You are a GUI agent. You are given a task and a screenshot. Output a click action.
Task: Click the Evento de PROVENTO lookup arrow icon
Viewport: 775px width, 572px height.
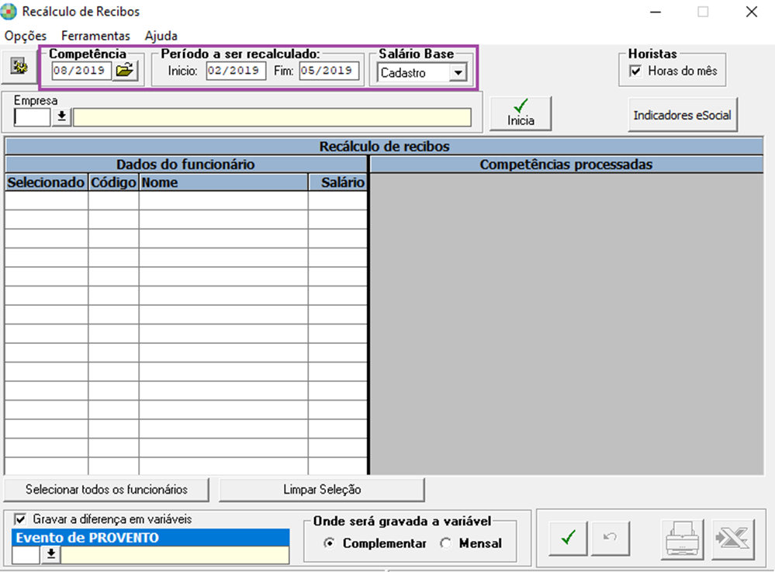pos(51,555)
